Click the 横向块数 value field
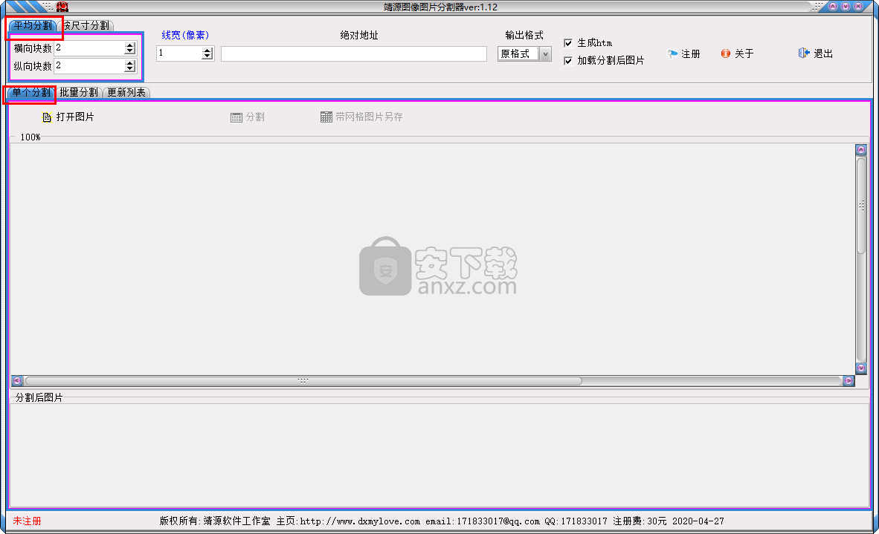 click(x=90, y=48)
